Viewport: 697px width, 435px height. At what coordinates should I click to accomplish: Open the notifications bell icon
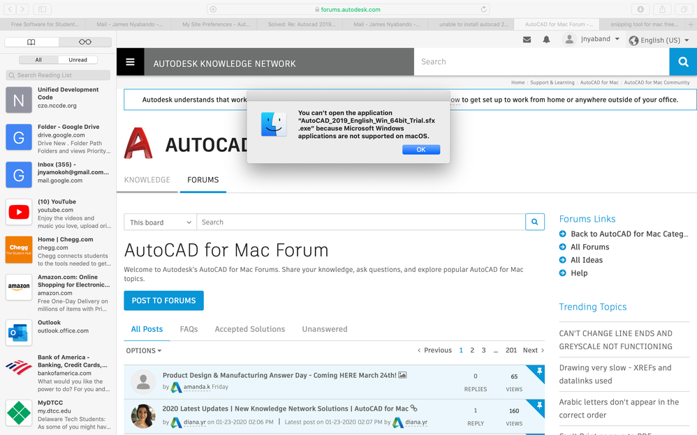click(x=546, y=40)
